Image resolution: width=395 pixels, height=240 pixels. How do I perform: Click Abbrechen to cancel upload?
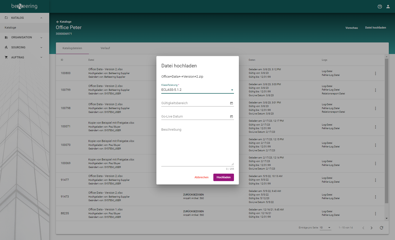click(201, 177)
